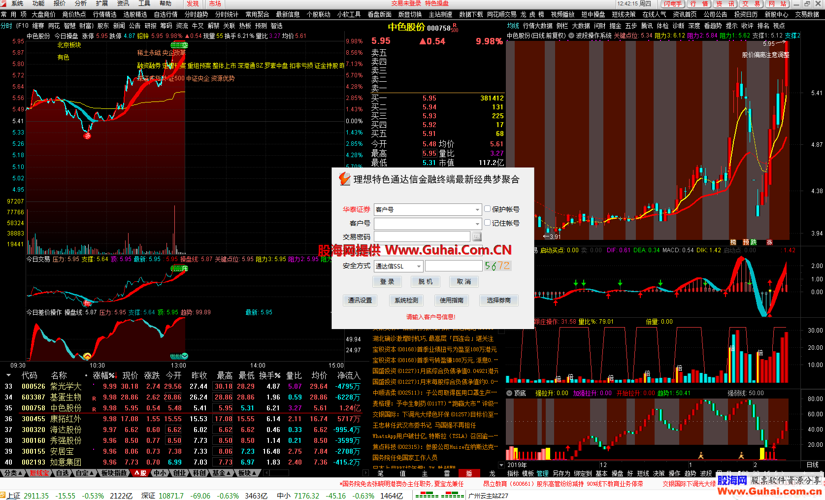Click the 交易 button in top-right corner

tap(752, 3)
